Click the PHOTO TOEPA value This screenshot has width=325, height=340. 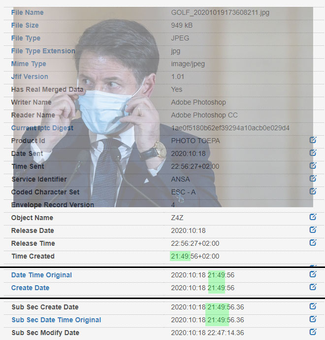pyautogui.click(x=195, y=141)
